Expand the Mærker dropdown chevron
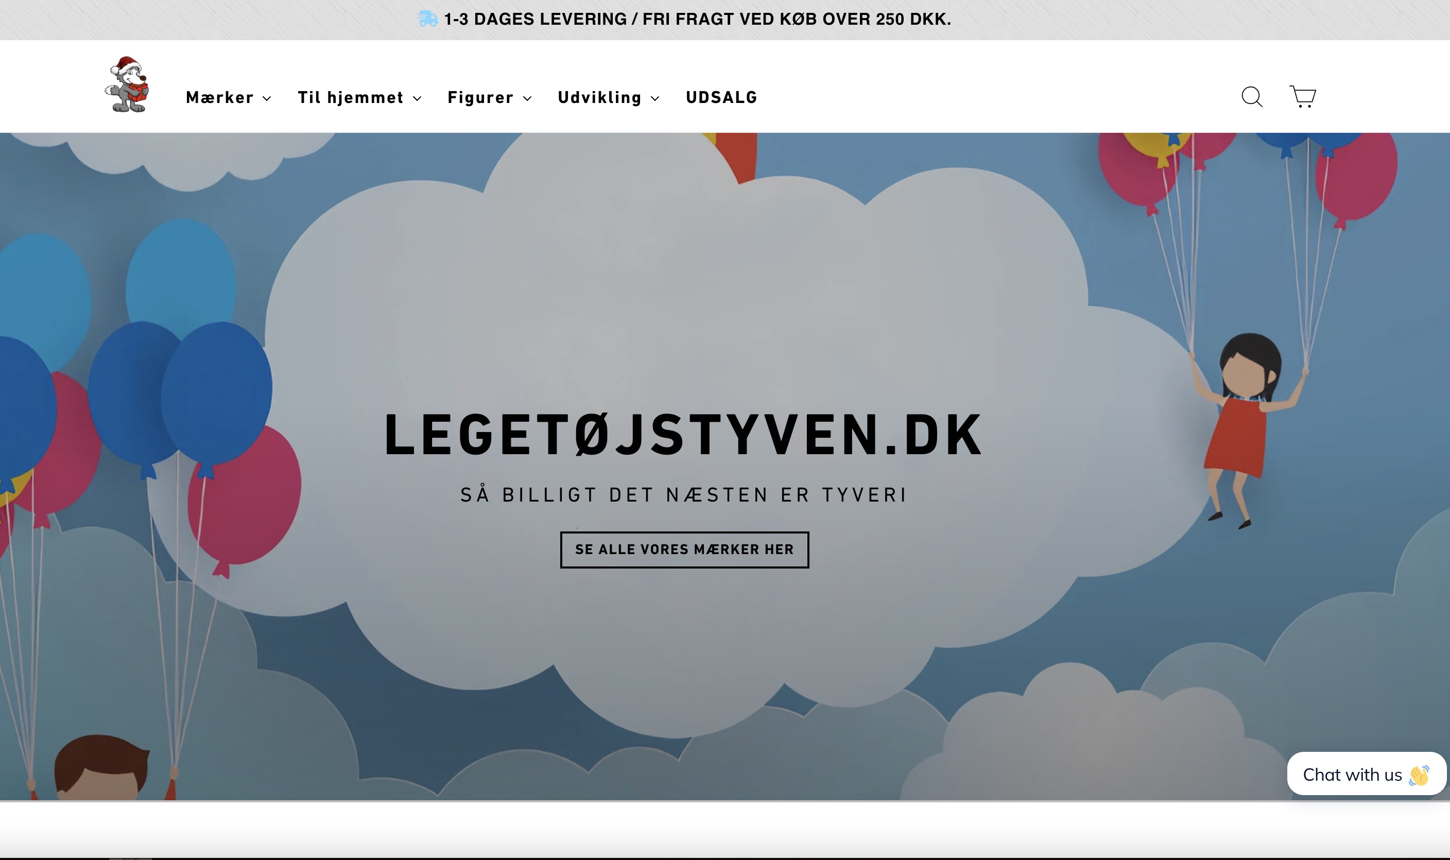The height and width of the screenshot is (860, 1450). [267, 98]
